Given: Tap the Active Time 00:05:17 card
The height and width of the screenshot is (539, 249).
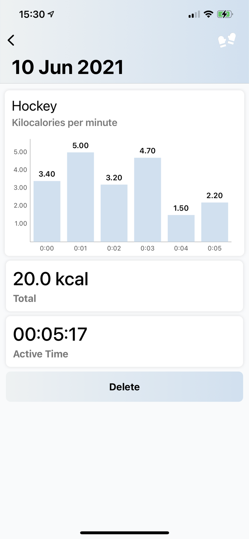Looking at the screenshot, I should coord(124,341).
